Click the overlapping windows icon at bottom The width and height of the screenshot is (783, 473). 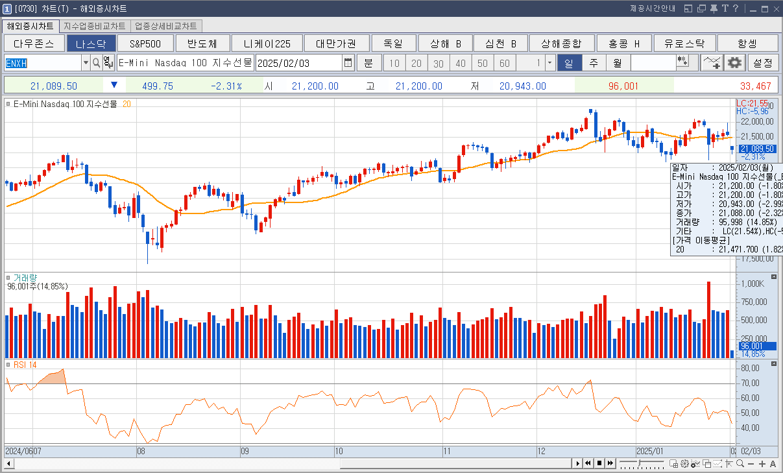click(x=707, y=463)
